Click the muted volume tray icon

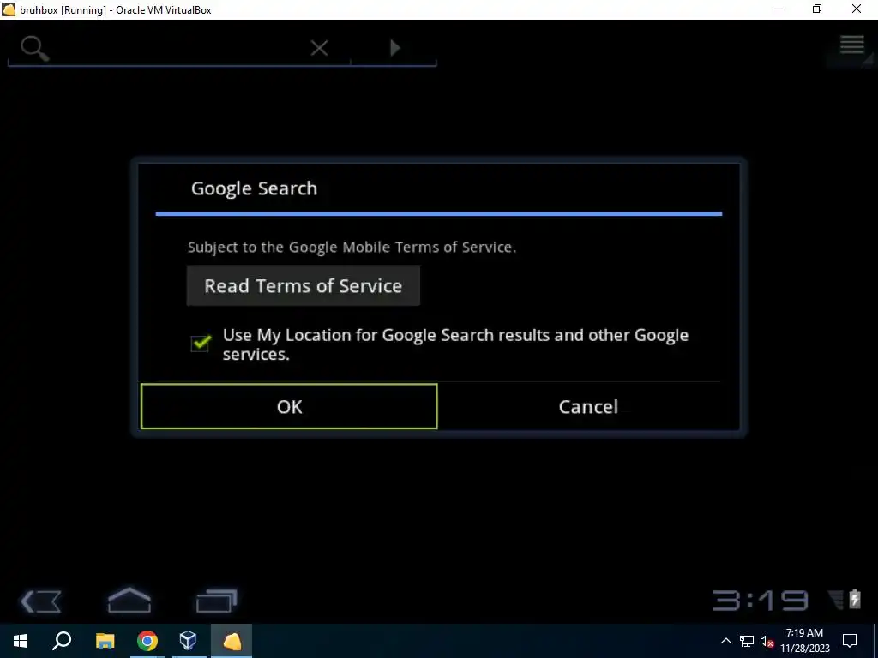(767, 641)
